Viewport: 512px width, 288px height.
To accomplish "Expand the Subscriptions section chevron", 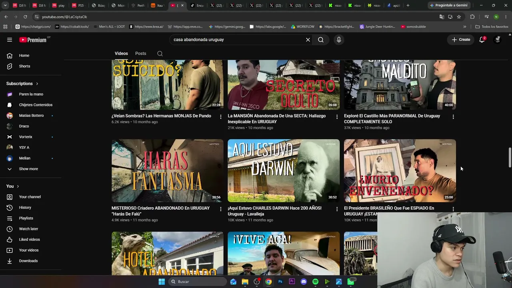I will coord(37,84).
